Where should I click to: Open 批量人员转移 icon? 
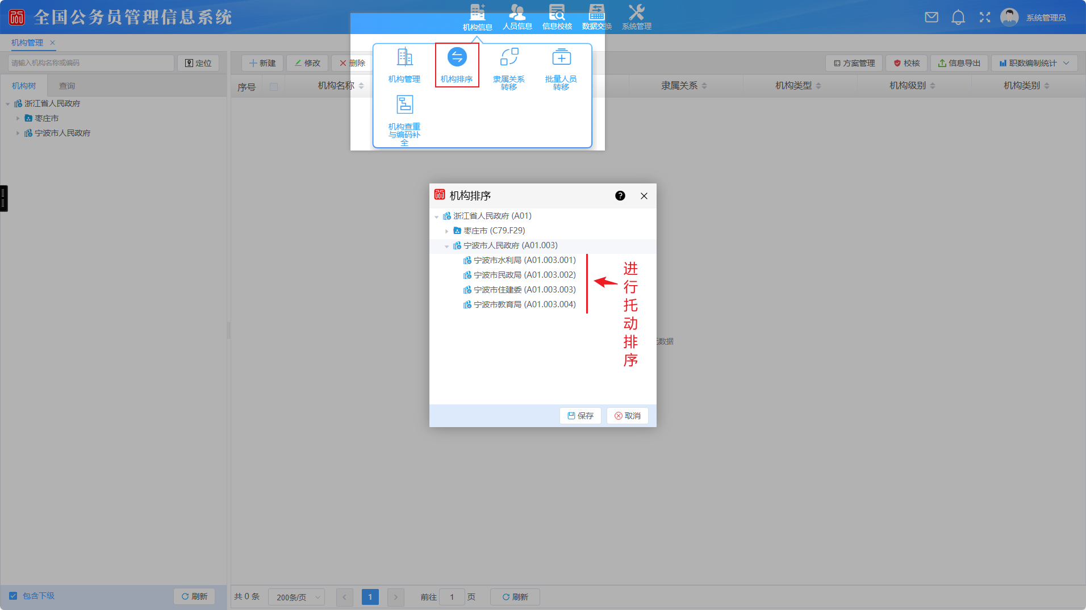point(561,57)
